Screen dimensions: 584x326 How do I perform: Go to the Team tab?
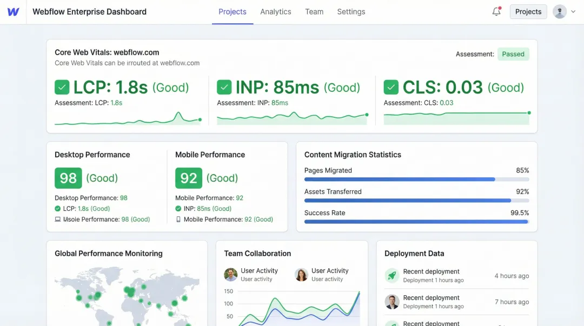coord(314,12)
